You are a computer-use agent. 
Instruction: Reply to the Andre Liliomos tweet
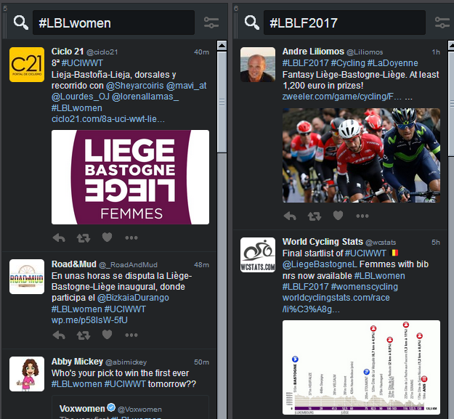[290, 216]
